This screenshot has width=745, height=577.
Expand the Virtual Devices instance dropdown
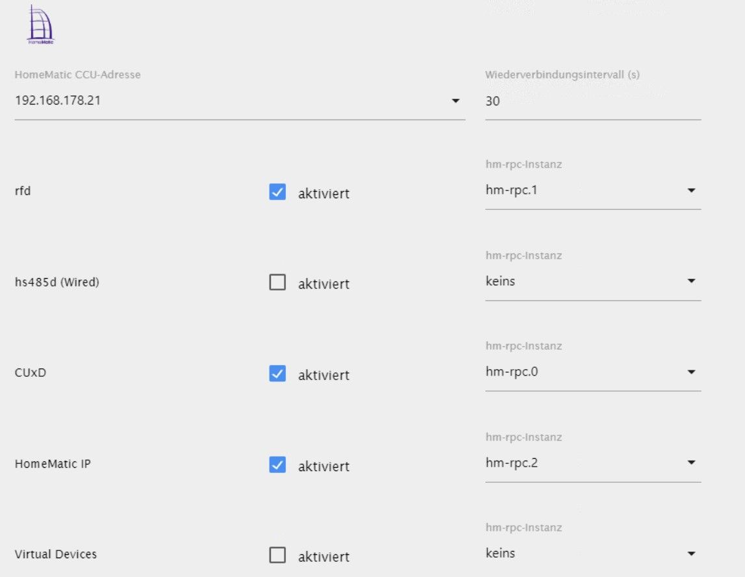click(x=691, y=554)
